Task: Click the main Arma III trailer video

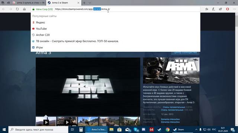Action: [88, 86]
